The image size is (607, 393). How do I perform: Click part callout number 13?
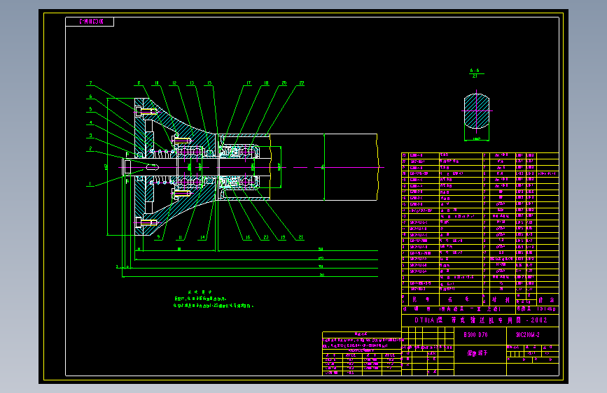192,83
